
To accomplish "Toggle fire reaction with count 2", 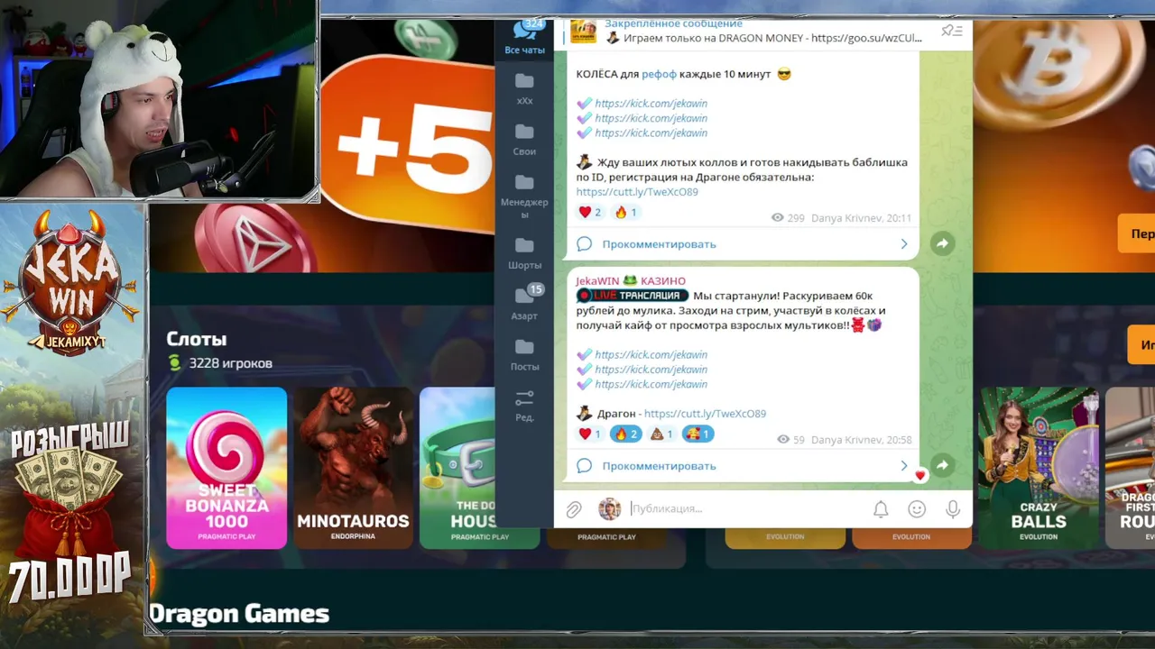I will pyautogui.click(x=625, y=434).
